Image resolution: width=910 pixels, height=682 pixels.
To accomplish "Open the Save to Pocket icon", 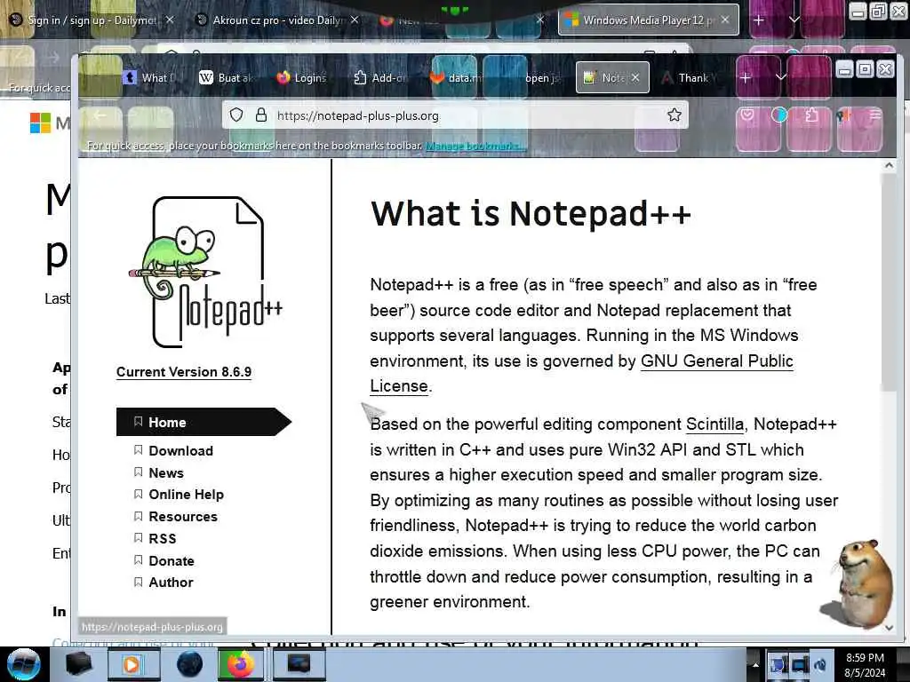I will click(746, 115).
